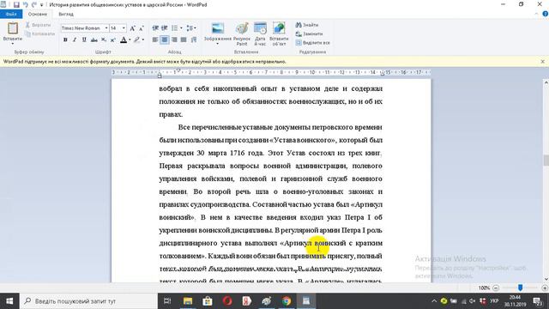Open the Windows Start menu
Viewport: 549px width, 309px height.
click(9, 301)
